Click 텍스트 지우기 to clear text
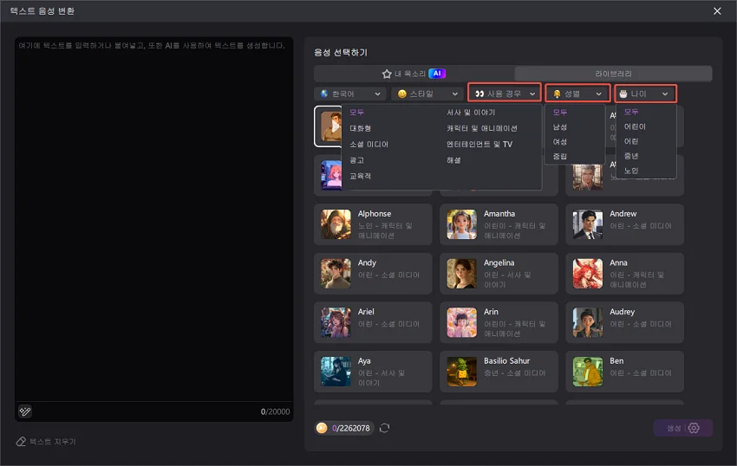Image resolution: width=737 pixels, height=466 pixels. click(x=46, y=442)
